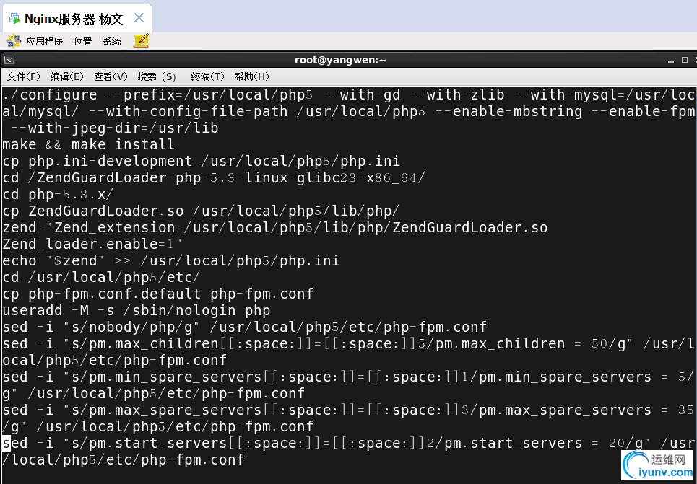Click the 应用程序 panel icon

coord(13,41)
